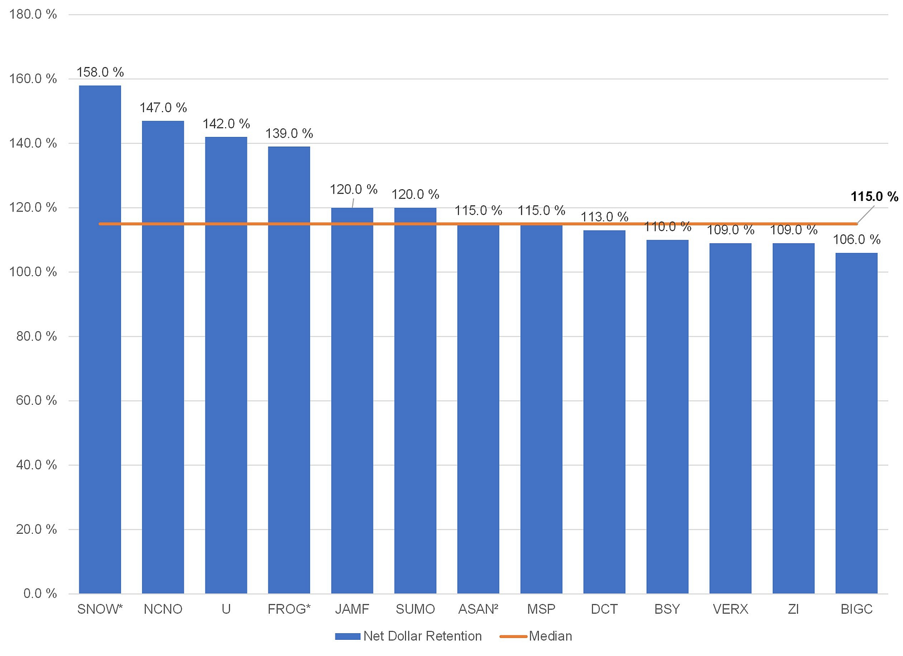Image resolution: width=903 pixels, height=656 pixels.
Task: Select the "BIGC" x-axis label
Action: click(856, 609)
